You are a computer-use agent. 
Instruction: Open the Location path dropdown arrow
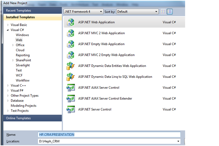pos(178,141)
